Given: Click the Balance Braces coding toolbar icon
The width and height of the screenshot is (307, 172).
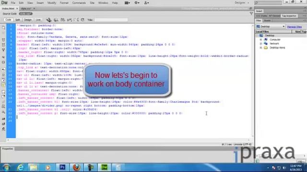Looking at the screenshot, I should pos(3,62).
